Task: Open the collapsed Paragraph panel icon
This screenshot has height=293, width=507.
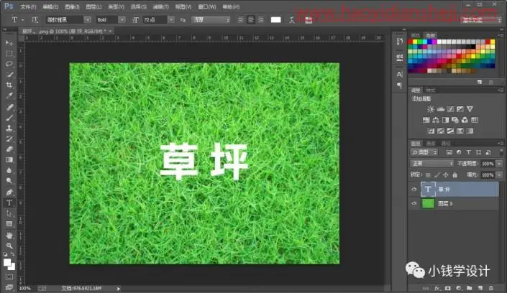Action: coord(400,85)
